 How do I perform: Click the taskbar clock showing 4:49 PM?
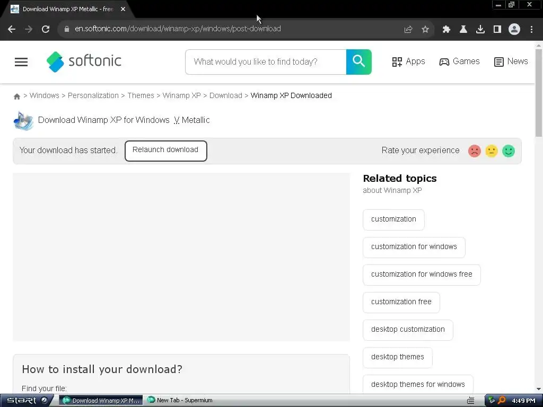pyautogui.click(x=523, y=401)
